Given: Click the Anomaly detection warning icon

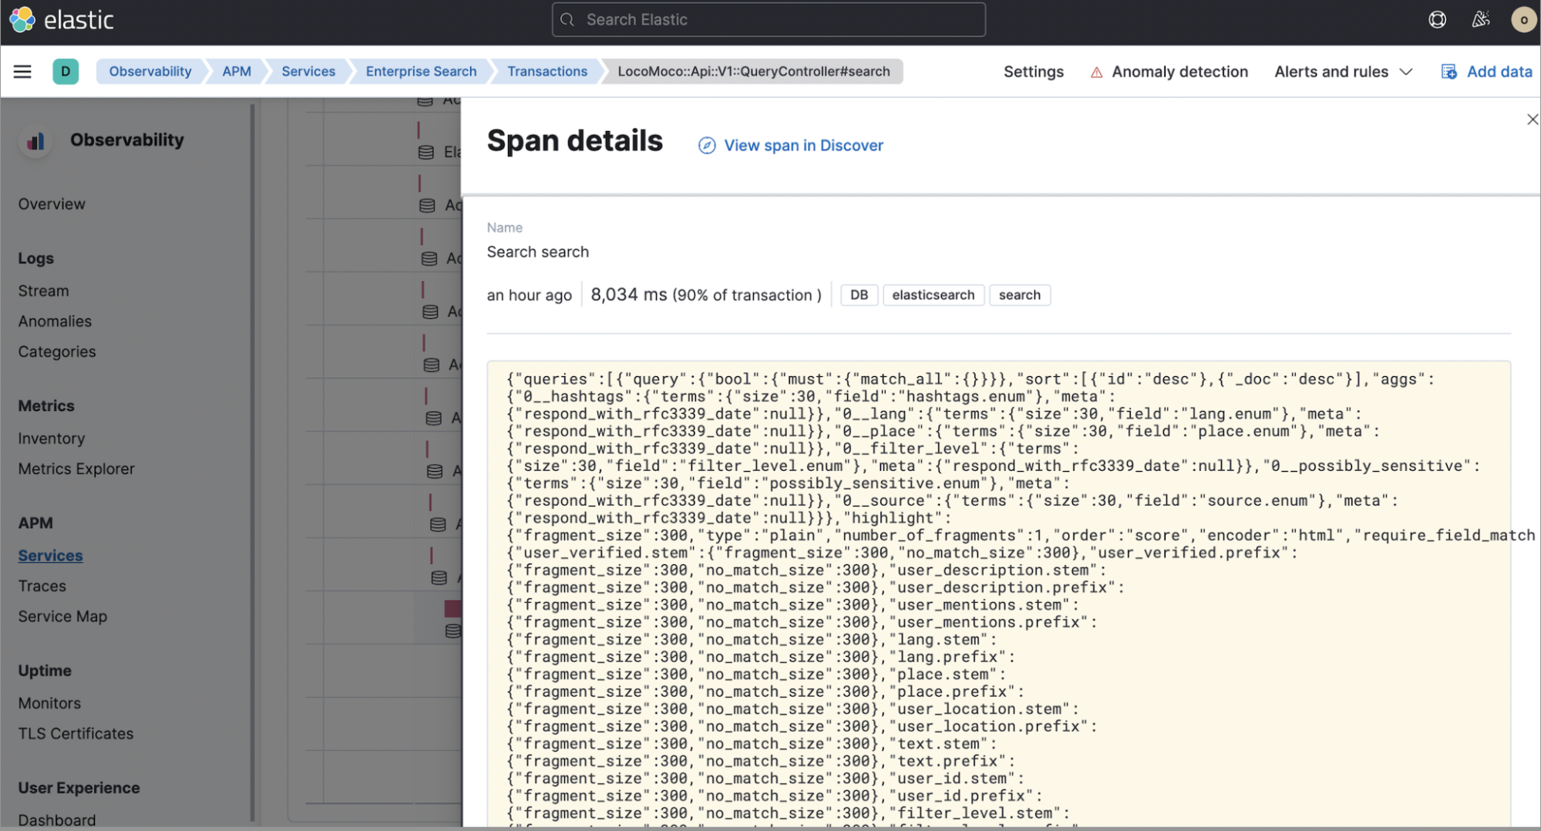Looking at the screenshot, I should click(1096, 72).
